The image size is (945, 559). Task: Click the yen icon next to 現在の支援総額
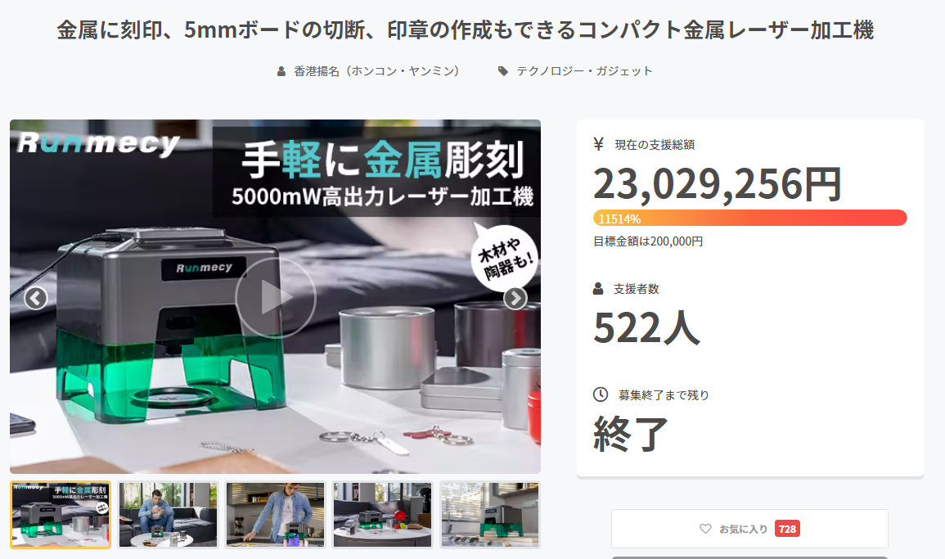coord(598,144)
